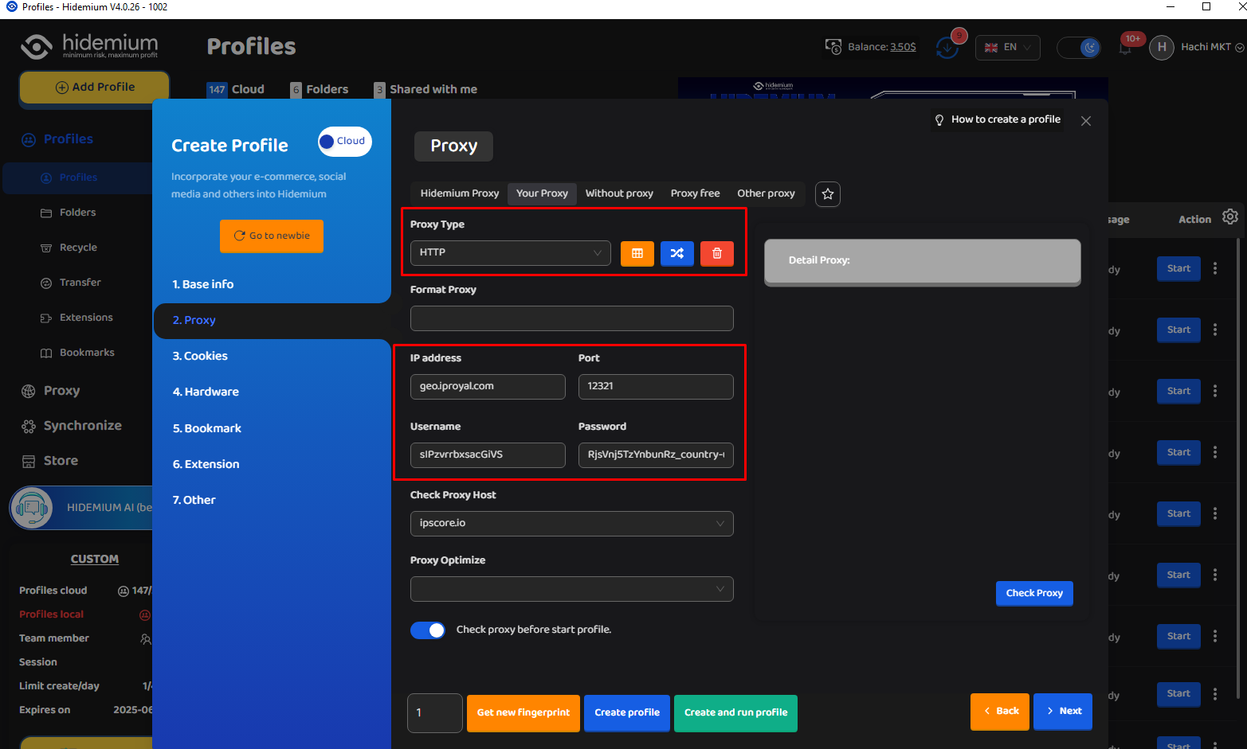Screen dimensions: 1247x749
Task: Open Folders in the left sidebar
Action: pos(77,213)
